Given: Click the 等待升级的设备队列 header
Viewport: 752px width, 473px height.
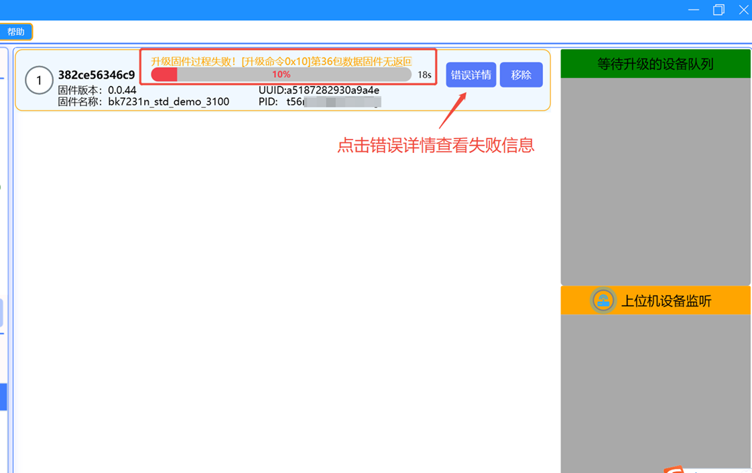Looking at the screenshot, I should tap(655, 64).
